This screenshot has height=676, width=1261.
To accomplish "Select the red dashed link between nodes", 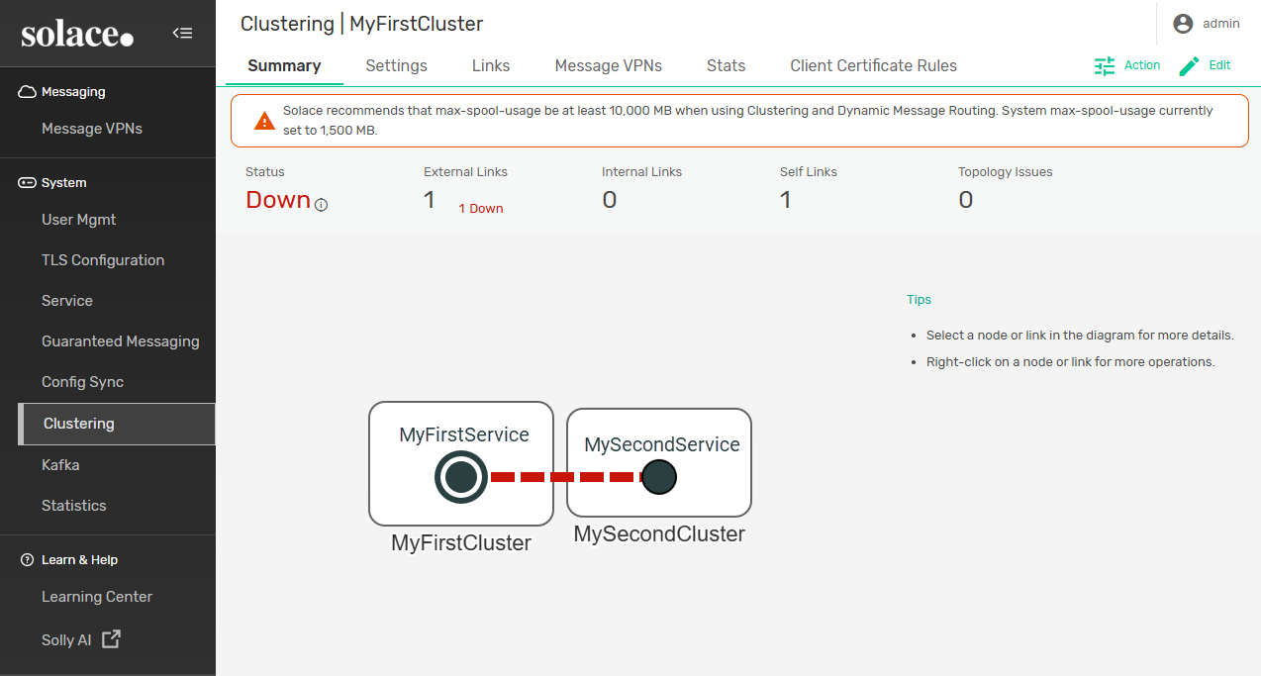I will [564, 477].
